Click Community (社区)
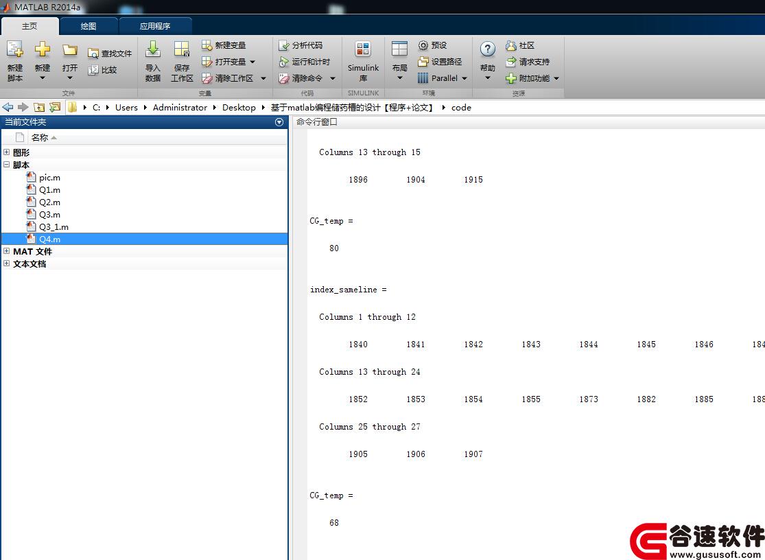 coord(520,45)
